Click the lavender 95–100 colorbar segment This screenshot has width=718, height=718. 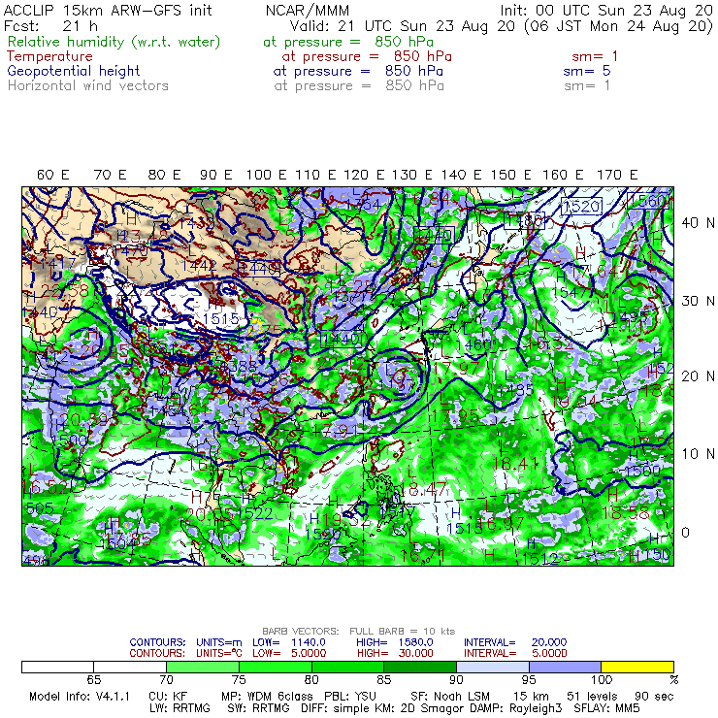coord(565,667)
